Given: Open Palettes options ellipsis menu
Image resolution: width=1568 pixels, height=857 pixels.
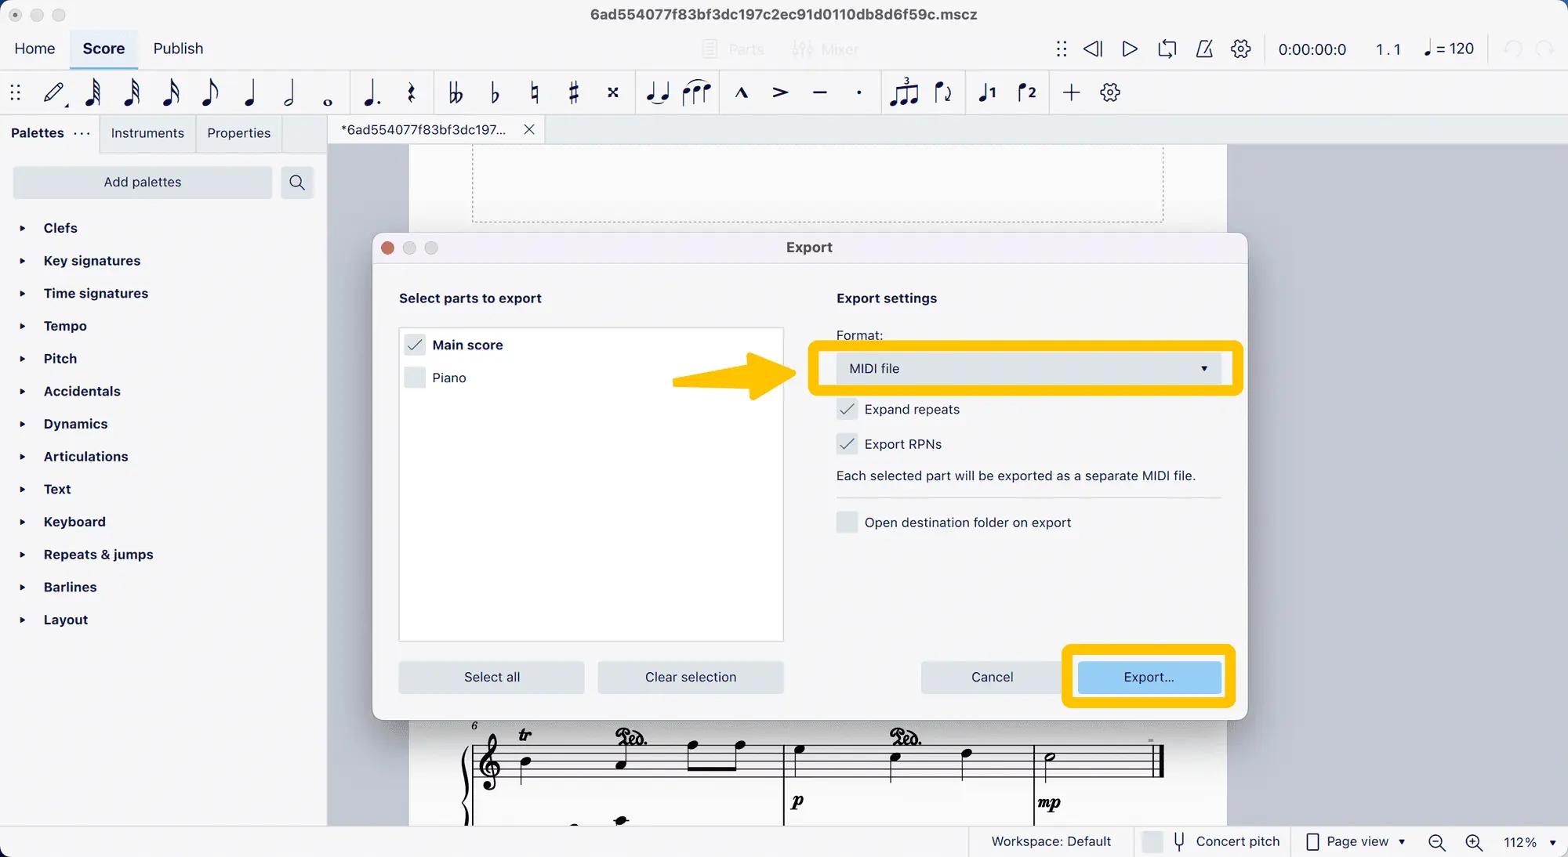Looking at the screenshot, I should [x=82, y=133].
